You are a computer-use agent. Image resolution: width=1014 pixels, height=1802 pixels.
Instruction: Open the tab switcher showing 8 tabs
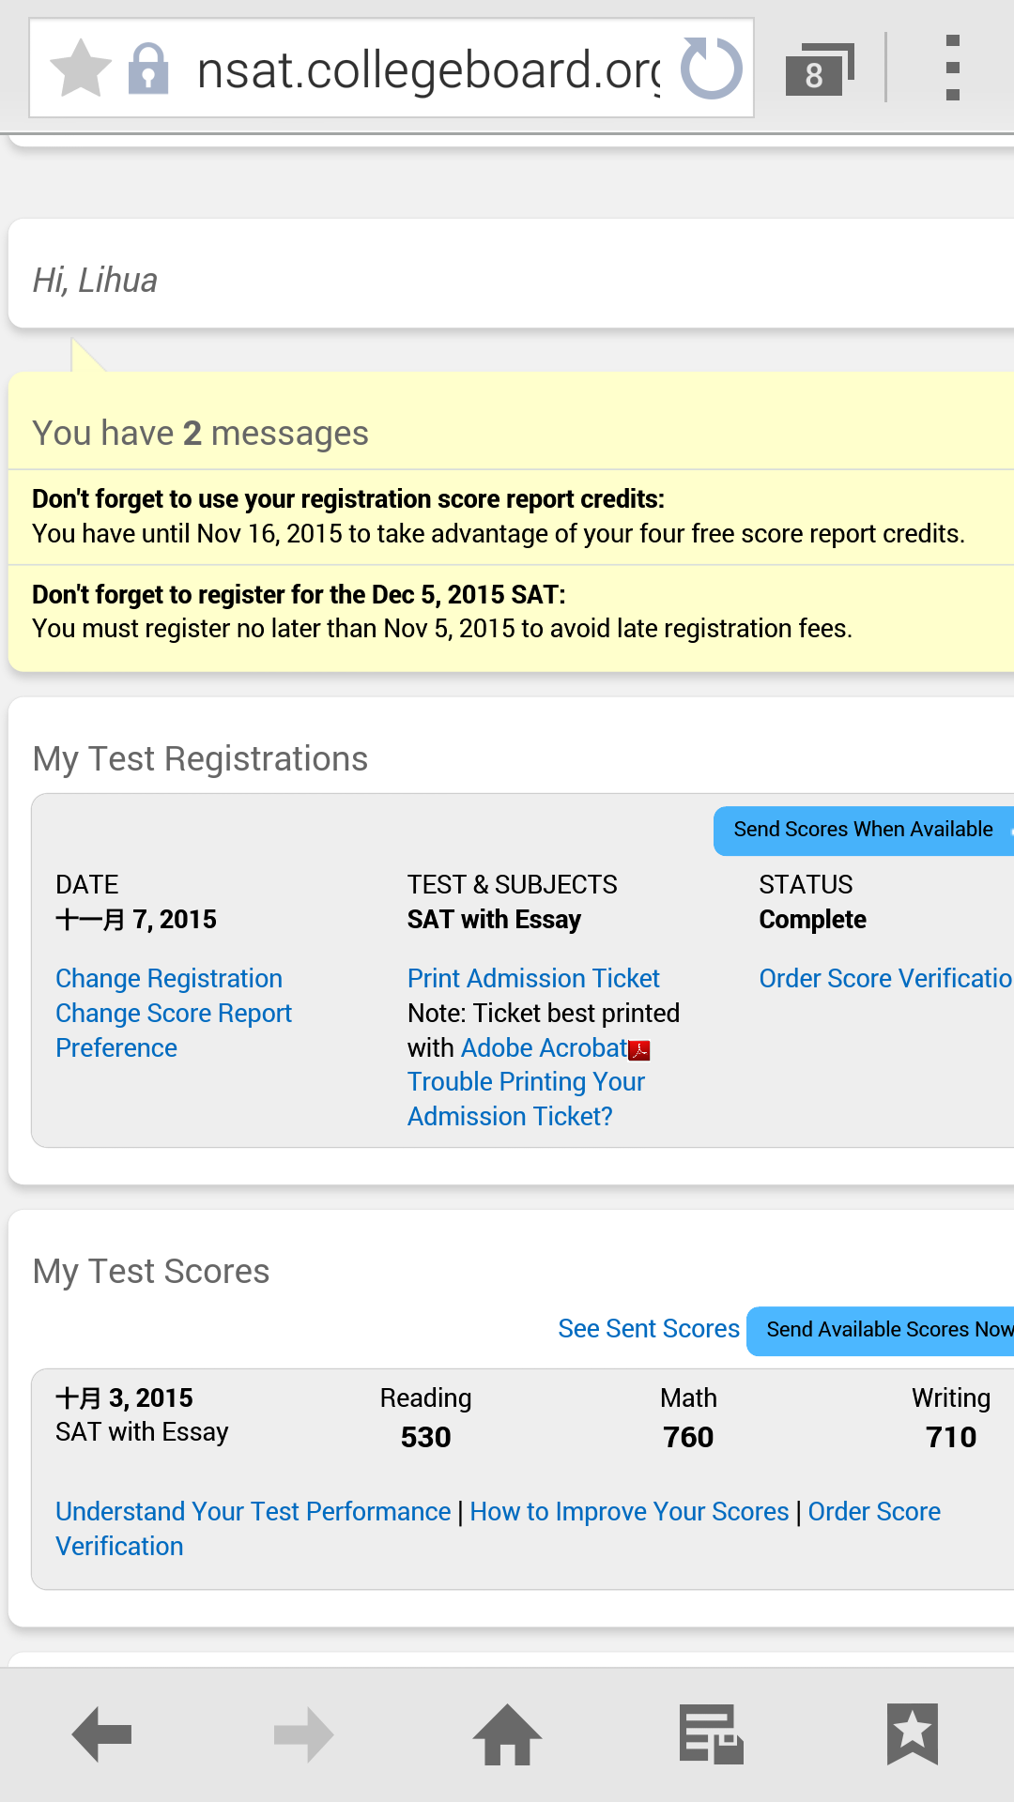pos(819,69)
